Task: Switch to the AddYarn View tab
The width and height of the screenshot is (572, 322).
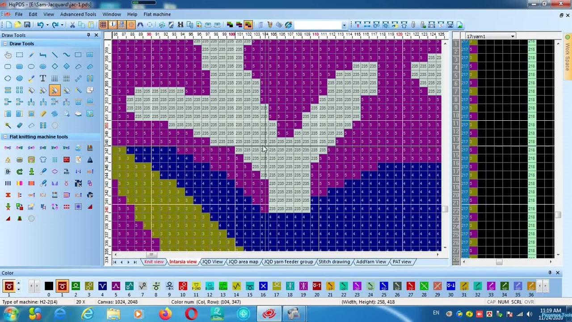Action: click(x=371, y=262)
